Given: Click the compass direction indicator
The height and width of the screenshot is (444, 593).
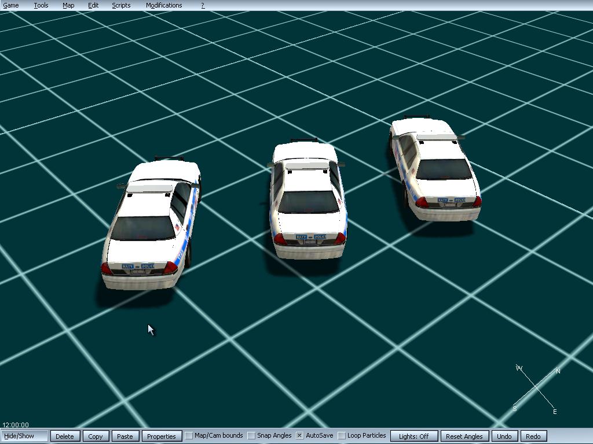Looking at the screenshot, I should tap(536, 389).
